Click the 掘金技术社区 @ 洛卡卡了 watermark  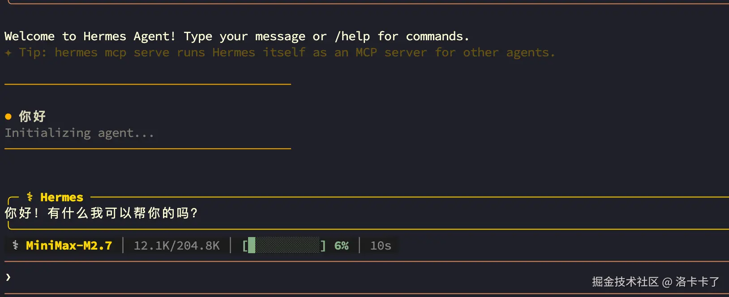tap(656, 282)
